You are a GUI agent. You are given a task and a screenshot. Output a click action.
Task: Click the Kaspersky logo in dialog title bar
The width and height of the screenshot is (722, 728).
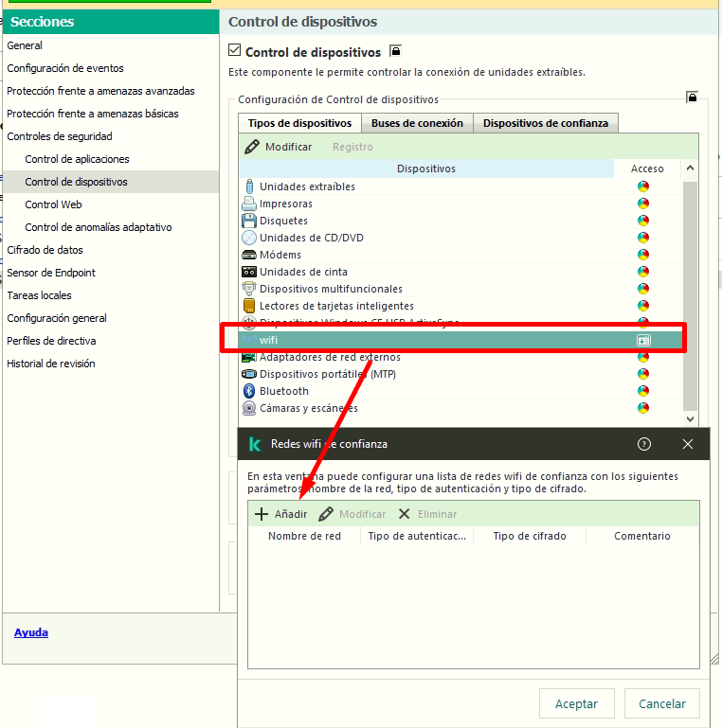point(255,444)
